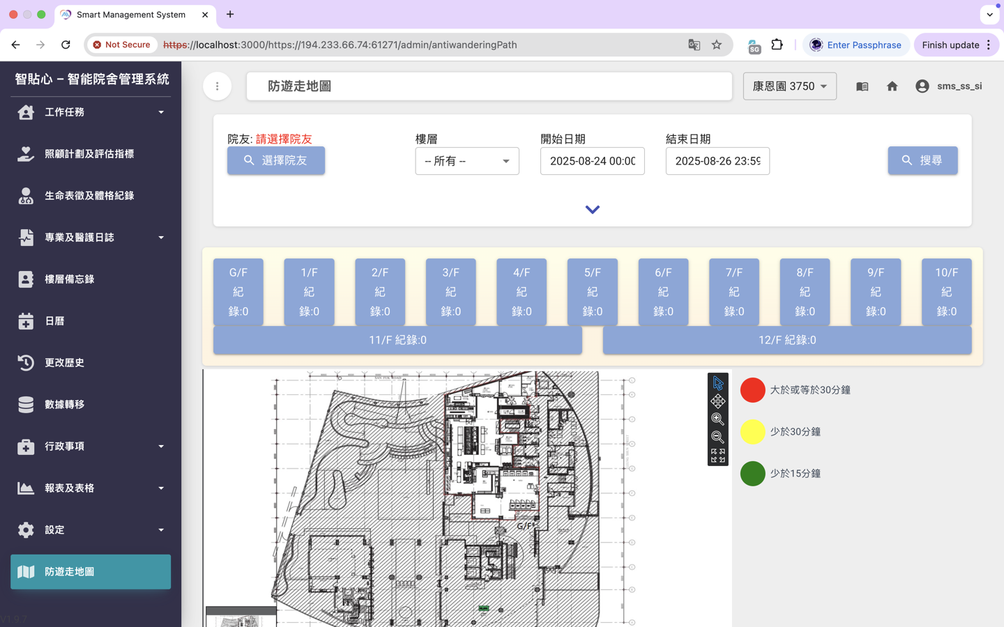Screen dimensions: 1004x627
Task: Select the 2/F floor record button
Action: pyautogui.click(x=380, y=292)
